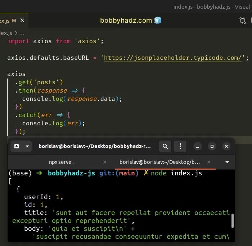Open source control compare changes icon
Screen dimensions: 252x246
point(243,21)
